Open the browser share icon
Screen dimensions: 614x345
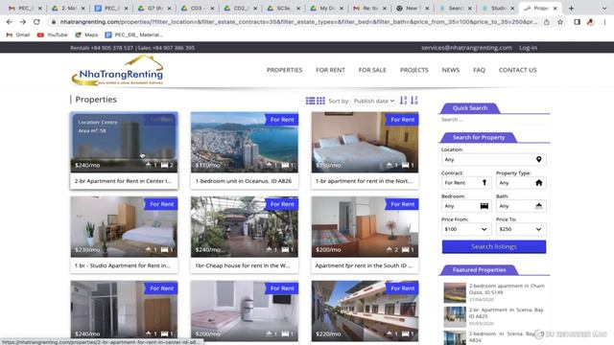point(547,22)
